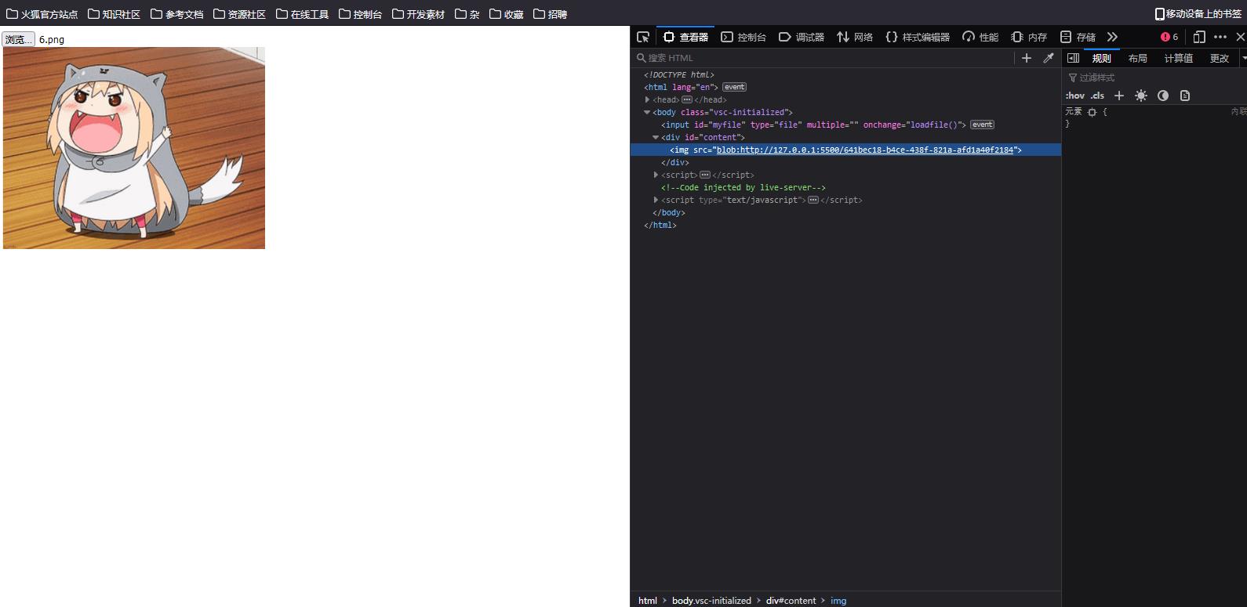This screenshot has height=607, width=1247.
Task: Click the 浏览 browse file button
Action: 18,39
